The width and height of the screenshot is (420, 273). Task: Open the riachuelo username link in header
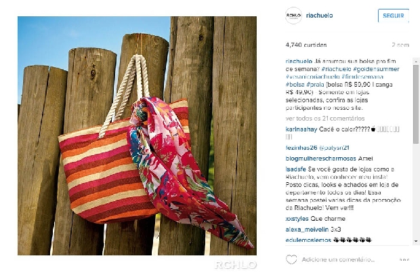click(x=320, y=16)
